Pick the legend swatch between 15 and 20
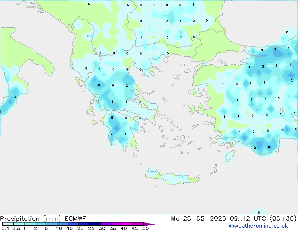The image size is (298, 230). tap(73, 224)
